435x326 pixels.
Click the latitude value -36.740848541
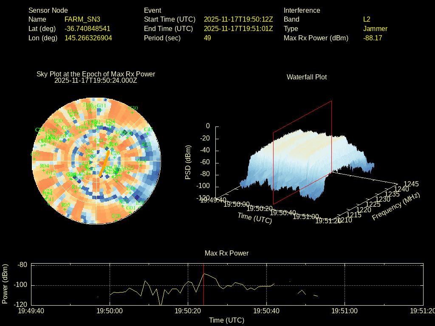coord(87,28)
